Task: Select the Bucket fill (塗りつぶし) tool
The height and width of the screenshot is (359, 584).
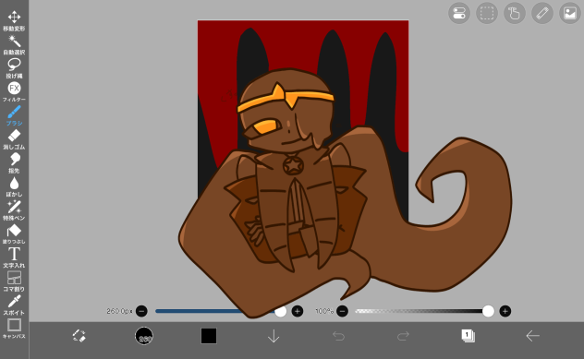Action: (14, 234)
